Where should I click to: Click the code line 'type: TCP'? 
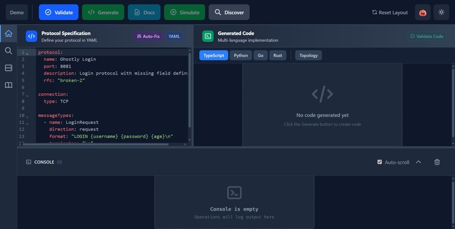(x=56, y=101)
